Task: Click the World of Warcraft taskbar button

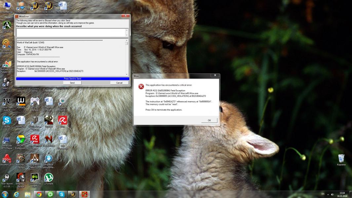Action: [x=73, y=194]
